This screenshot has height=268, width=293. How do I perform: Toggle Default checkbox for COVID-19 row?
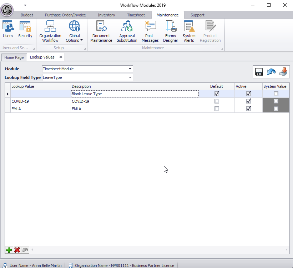point(217,101)
